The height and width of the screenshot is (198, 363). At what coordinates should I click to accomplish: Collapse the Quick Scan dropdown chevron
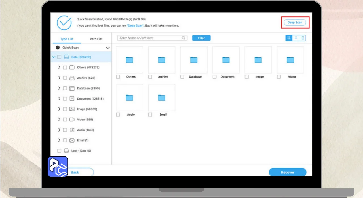(108, 48)
